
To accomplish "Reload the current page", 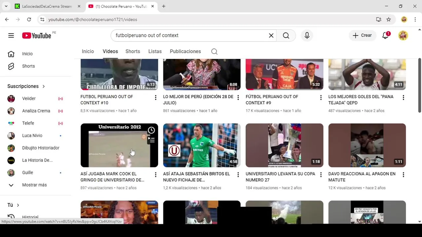I will (x=29, y=19).
